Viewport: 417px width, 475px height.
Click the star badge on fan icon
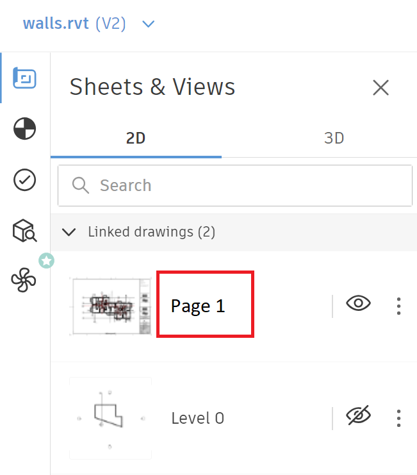point(45,260)
